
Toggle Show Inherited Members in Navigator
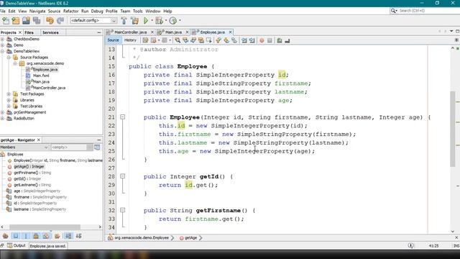(x=6, y=236)
